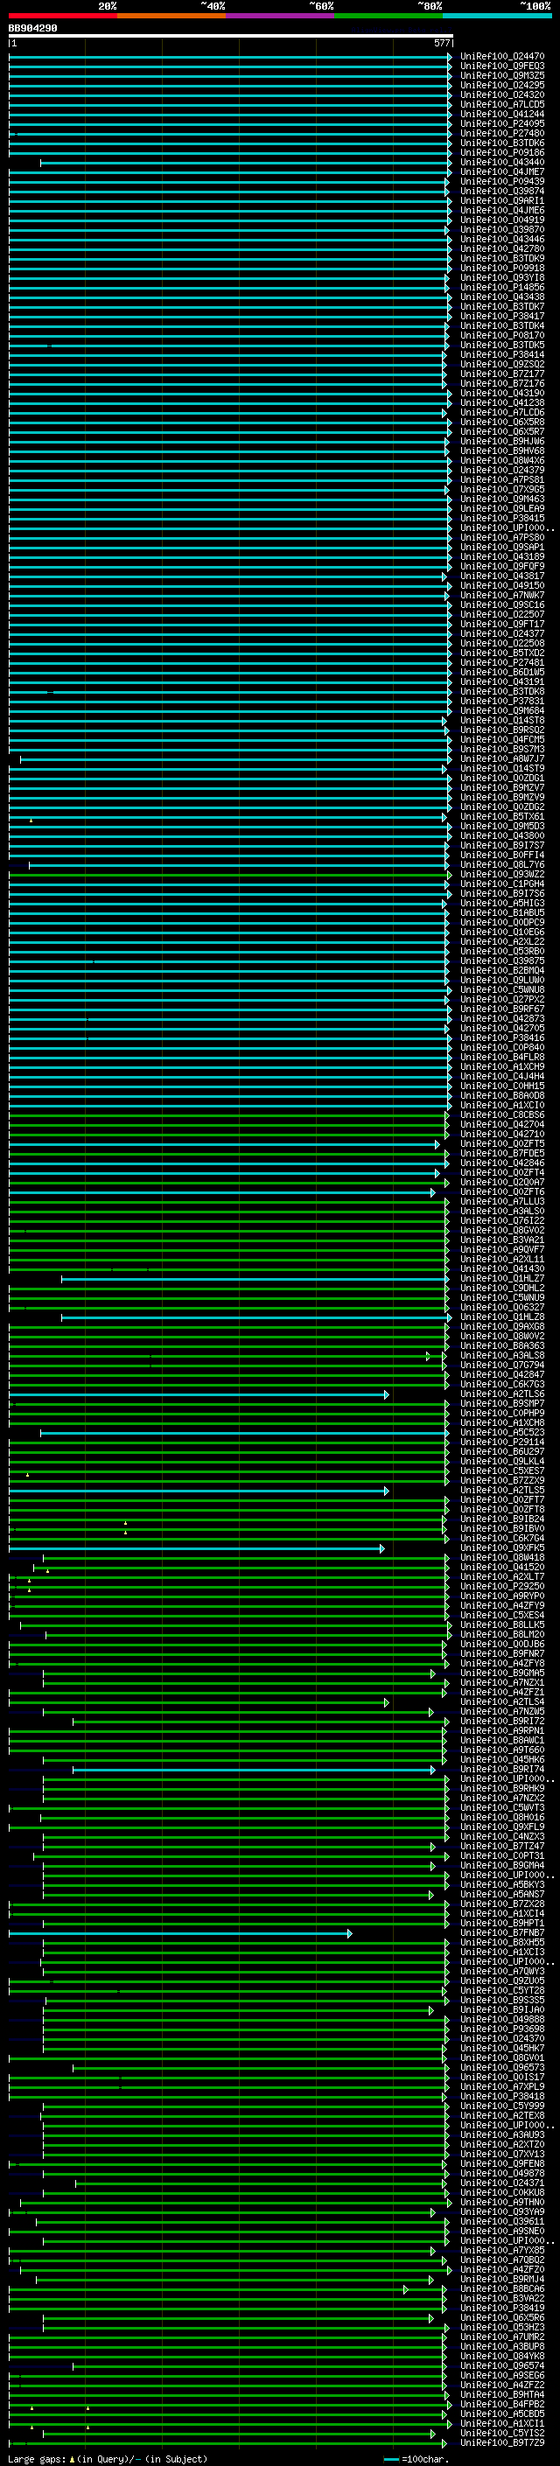Select the UniRef100_P09918 label

click(x=502, y=268)
